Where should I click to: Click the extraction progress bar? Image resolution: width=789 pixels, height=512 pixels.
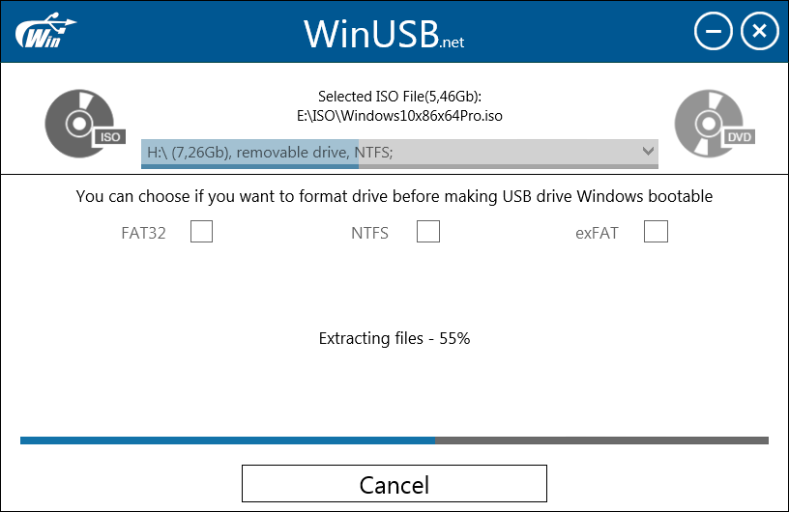pos(394,441)
